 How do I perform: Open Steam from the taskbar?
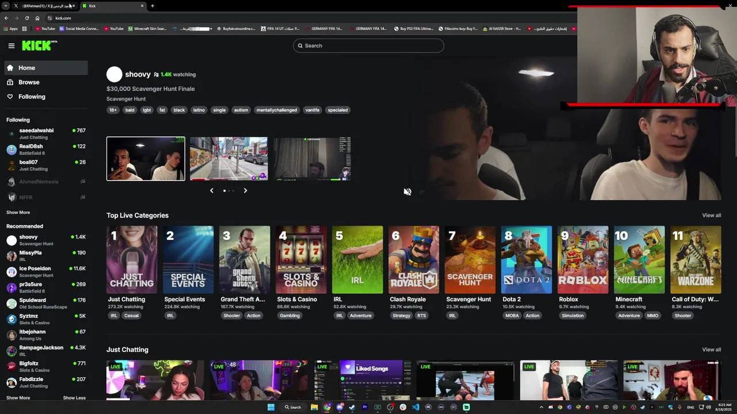(352, 407)
